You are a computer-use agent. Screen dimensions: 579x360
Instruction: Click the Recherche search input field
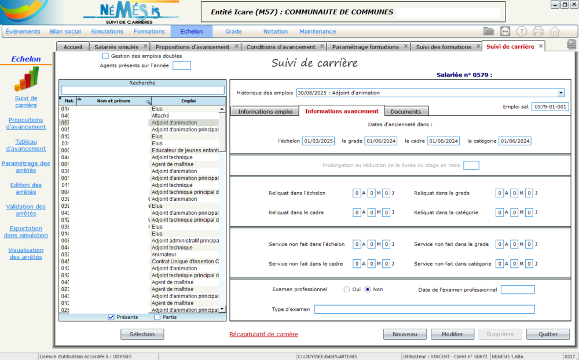pos(142,90)
